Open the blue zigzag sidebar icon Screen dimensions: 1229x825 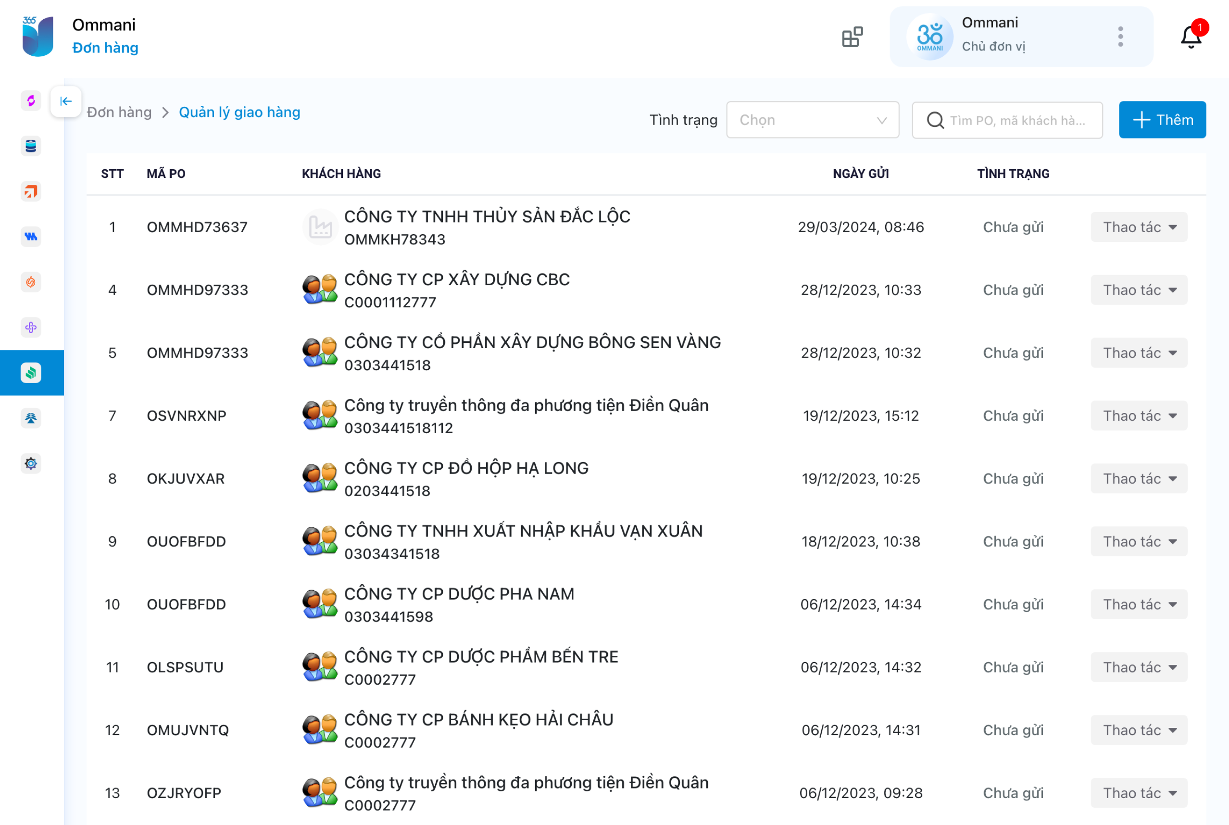click(x=31, y=237)
